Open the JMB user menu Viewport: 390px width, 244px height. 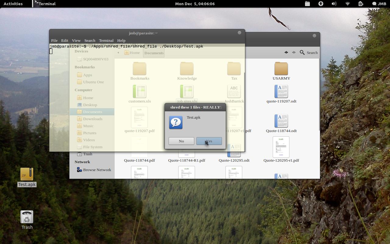tap(379, 4)
